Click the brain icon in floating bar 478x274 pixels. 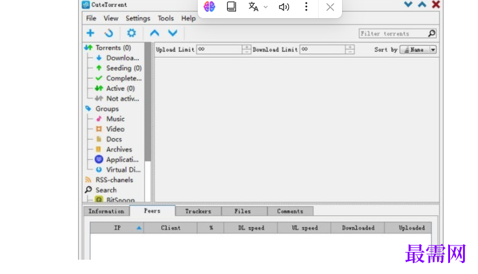pyautogui.click(x=209, y=6)
